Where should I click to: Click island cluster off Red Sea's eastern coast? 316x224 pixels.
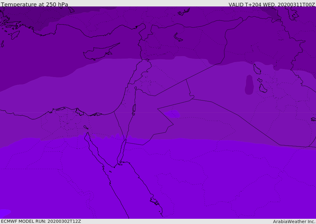[154, 201]
